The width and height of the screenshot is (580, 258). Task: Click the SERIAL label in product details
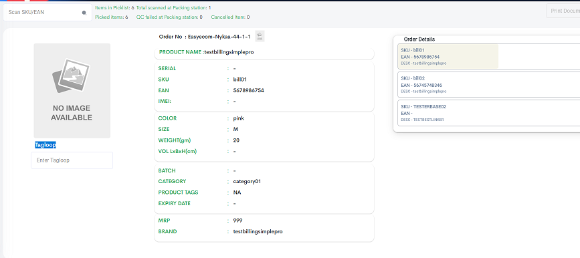coord(167,68)
